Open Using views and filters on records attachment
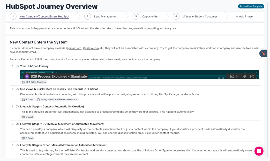 [57, 100]
